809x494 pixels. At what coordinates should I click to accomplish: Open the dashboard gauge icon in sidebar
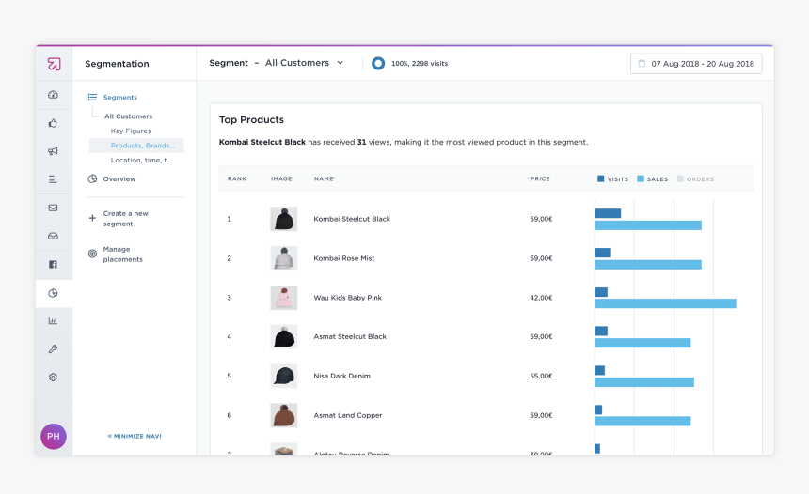pyautogui.click(x=54, y=95)
